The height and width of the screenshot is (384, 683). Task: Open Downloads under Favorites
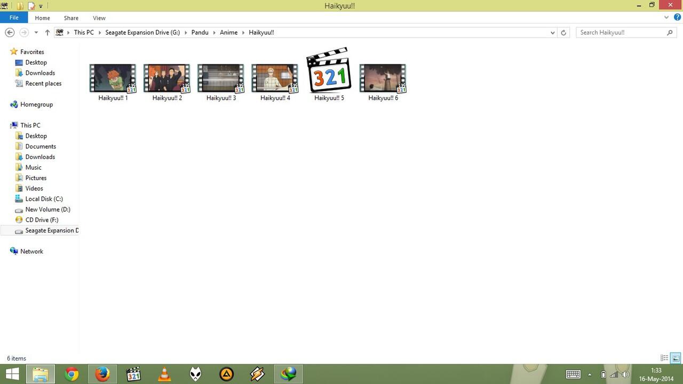(x=40, y=73)
